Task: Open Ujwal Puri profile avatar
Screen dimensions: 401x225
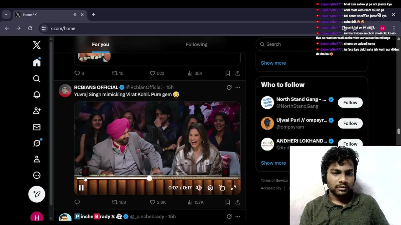Action: (267, 123)
